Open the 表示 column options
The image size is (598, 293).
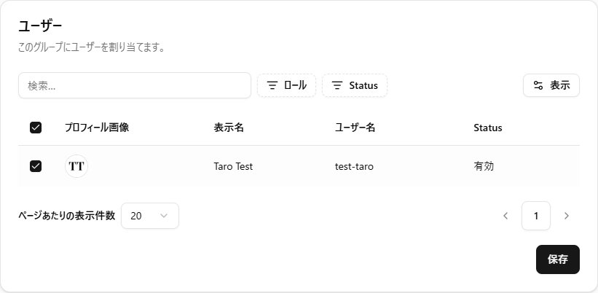pyautogui.click(x=551, y=85)
